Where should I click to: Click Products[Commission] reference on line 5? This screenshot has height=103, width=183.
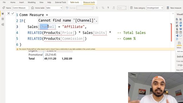pos(64,39)
